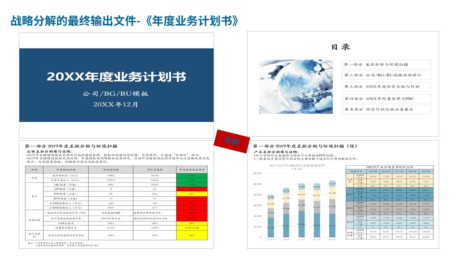Click the 实际完成值 column header

[155, 170]
